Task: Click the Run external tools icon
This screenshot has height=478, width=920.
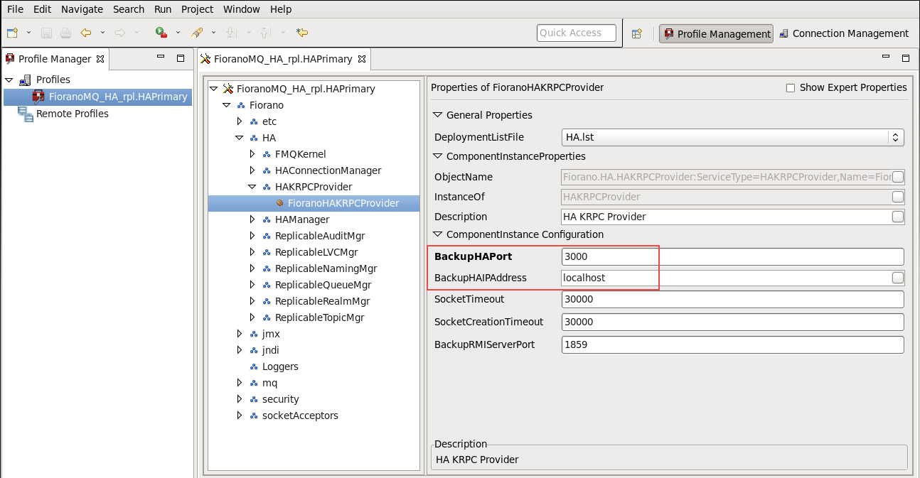Action: [161, 33]
